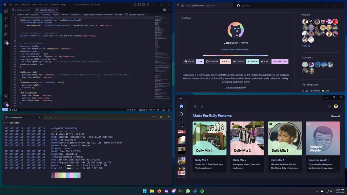Expand hidden icons in the system tray
Image resolution: width=347 pixels, height=195 pixels.
[x=317, y=191]
